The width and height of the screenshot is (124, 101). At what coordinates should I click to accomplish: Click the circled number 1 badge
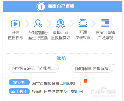point(41,6)
